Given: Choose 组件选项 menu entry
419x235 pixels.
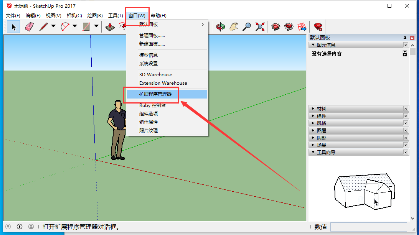Looking at the screenshot, I should pos(167,114).
